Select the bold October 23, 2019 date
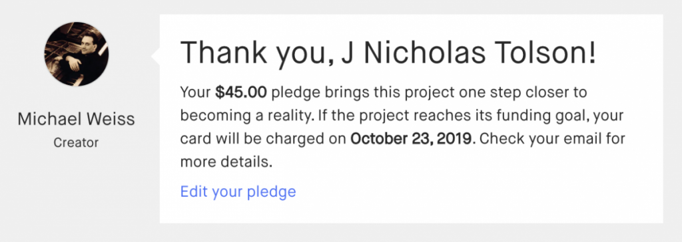 click(x=411, y=140)
